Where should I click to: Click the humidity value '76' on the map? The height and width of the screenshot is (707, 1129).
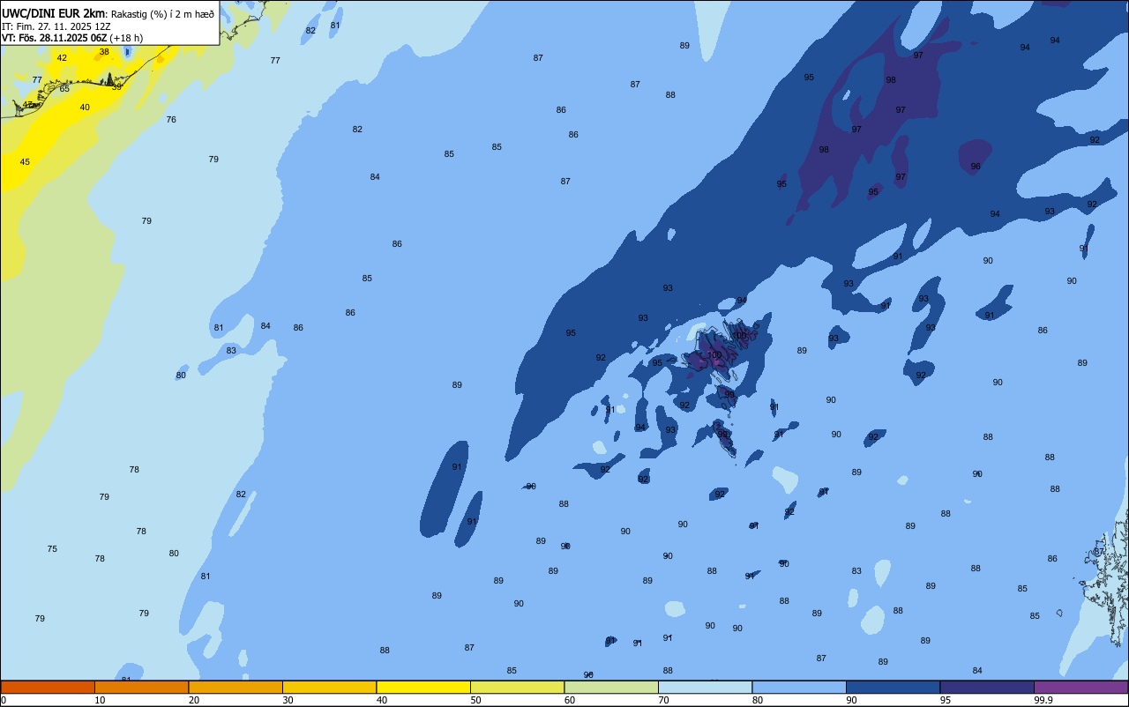pos(171,119)
